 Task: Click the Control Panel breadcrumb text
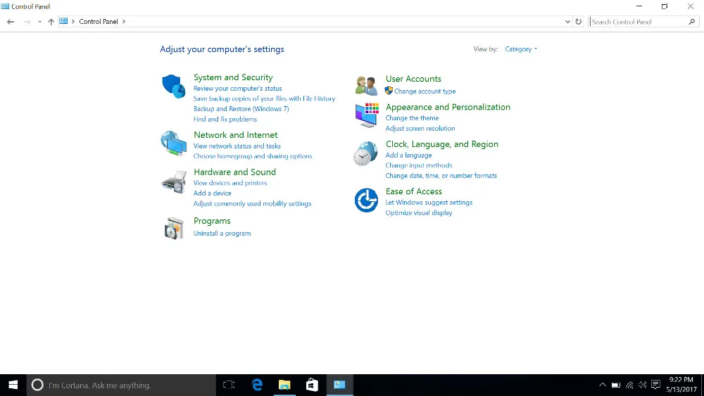(x=99, y=22)
